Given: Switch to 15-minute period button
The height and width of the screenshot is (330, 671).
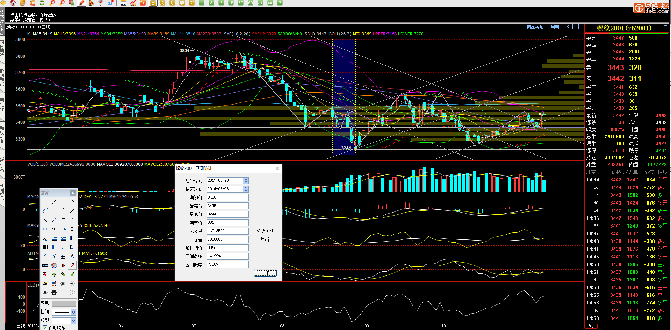Looking at the screenshot, I should [x=231, y=3].
